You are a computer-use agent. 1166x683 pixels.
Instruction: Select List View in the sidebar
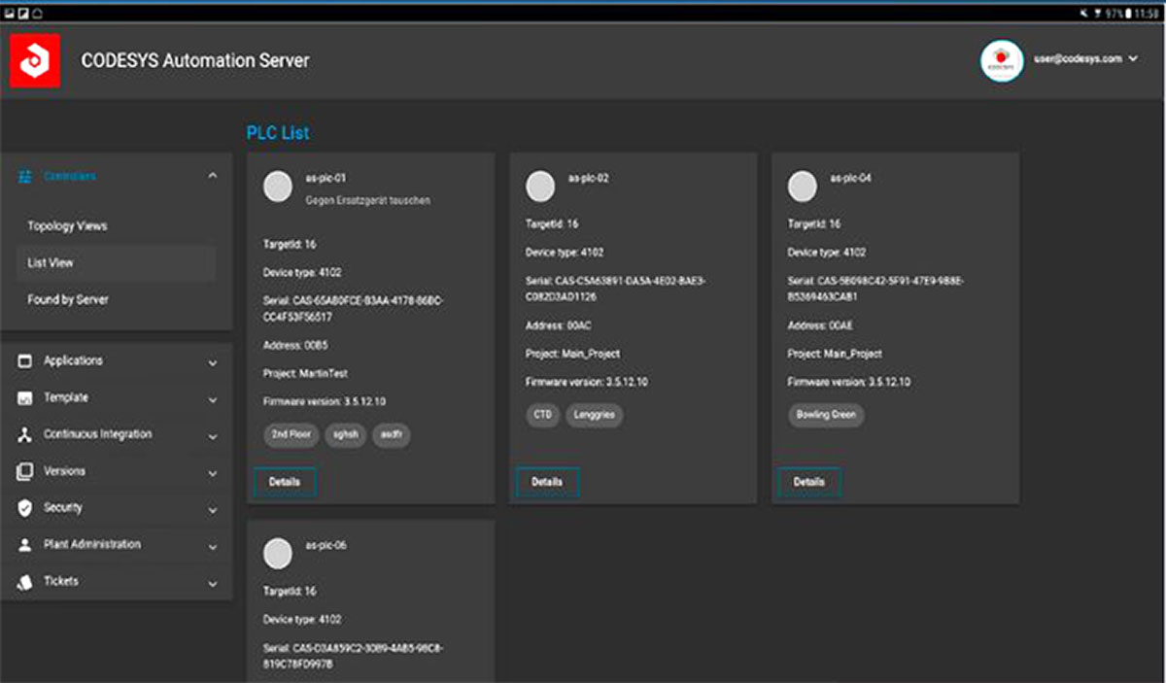click(x=117, y=263)
